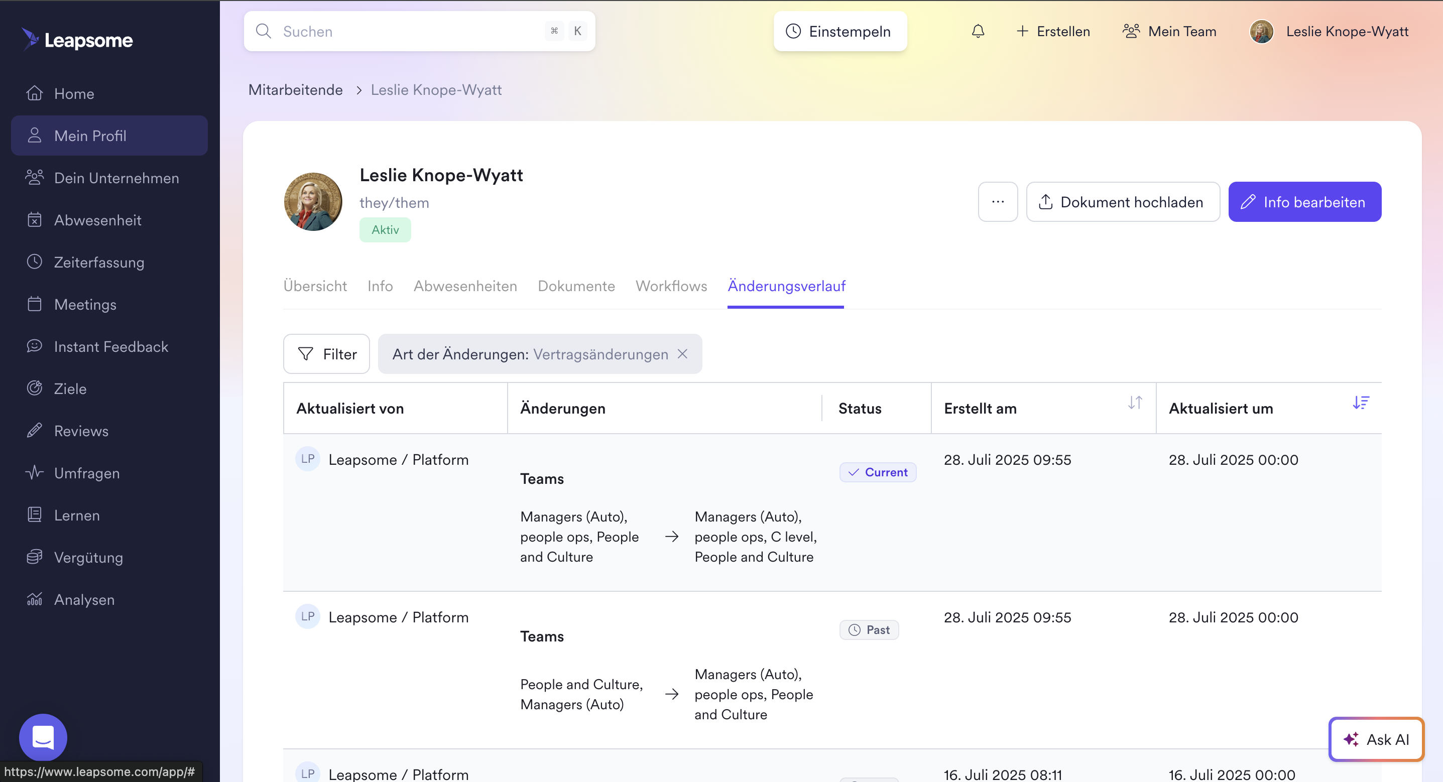
Task: Click the Leapsome logo in sidebar
Action: tap(77, 40)
